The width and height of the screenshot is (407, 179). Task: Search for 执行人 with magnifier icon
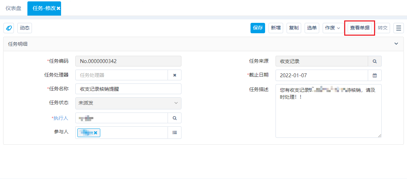[x=175, y=118]
